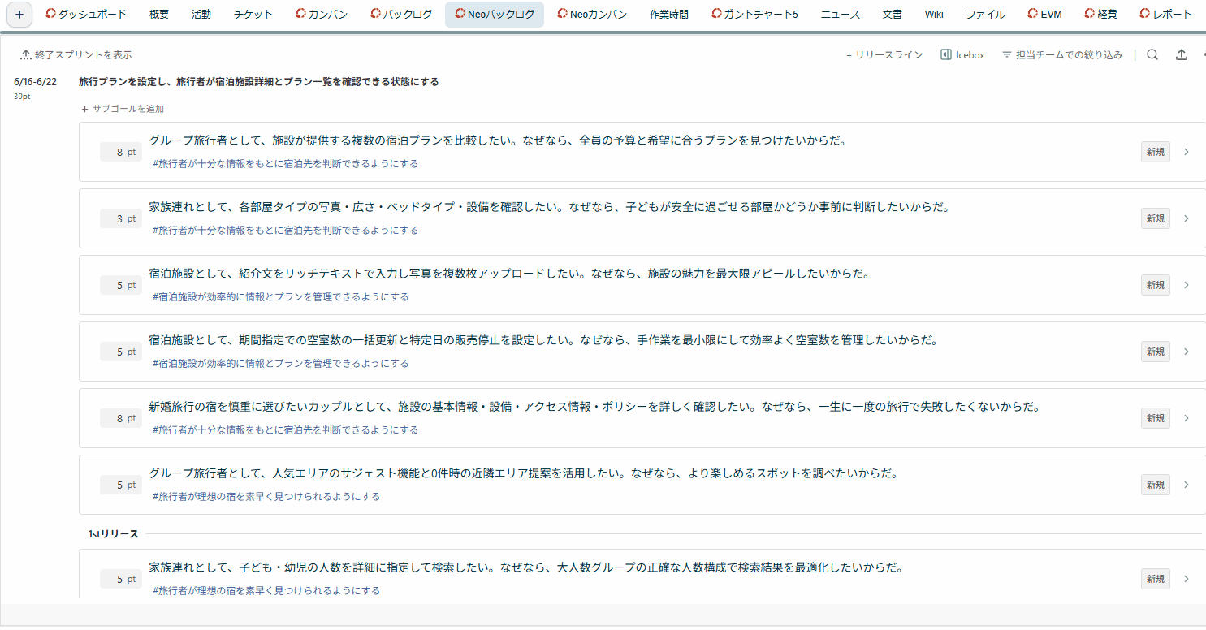This screenshot has width=1206, height=630.
Task: Expand the 新婚旅行の宿 story chevron
Action: [1187, 418]
